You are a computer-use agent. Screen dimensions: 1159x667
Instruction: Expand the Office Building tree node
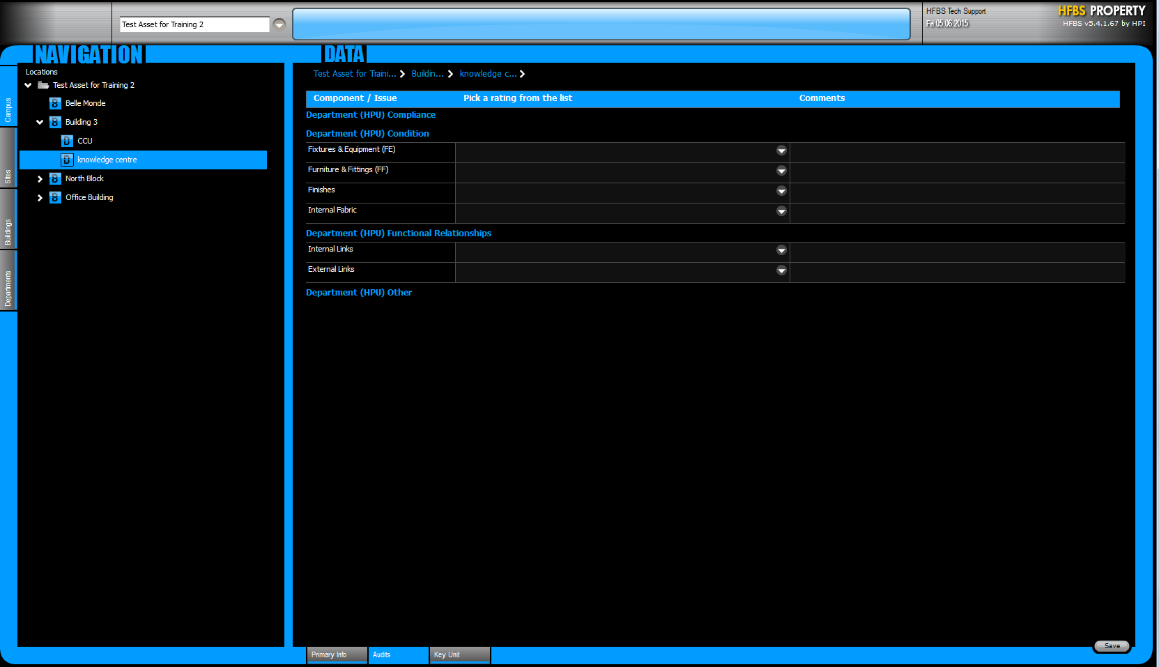tap(40, 198)
